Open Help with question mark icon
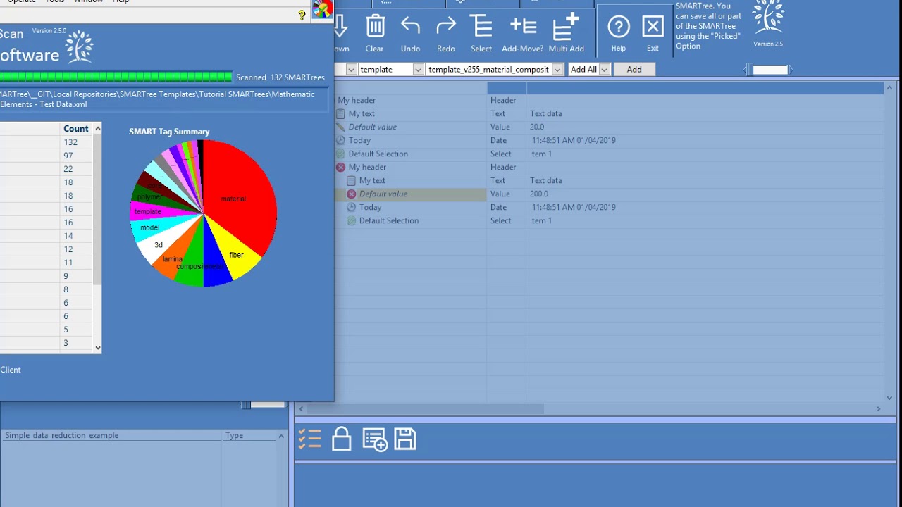 click(x=618, y=27)
